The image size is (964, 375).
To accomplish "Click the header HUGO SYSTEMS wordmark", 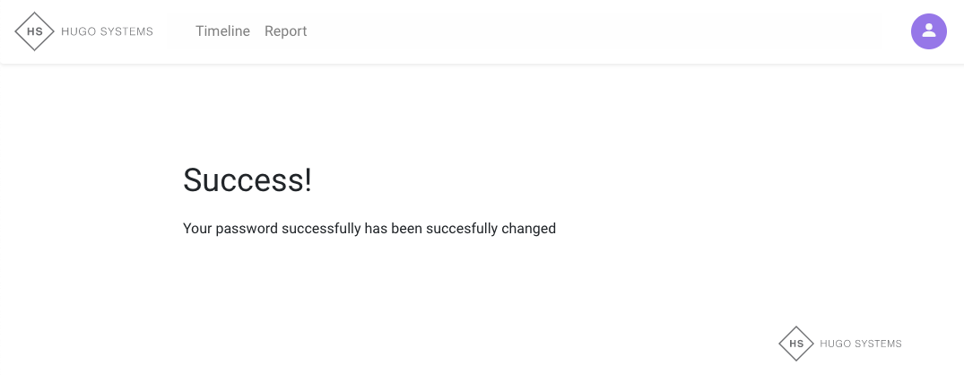I will [107, 31].
